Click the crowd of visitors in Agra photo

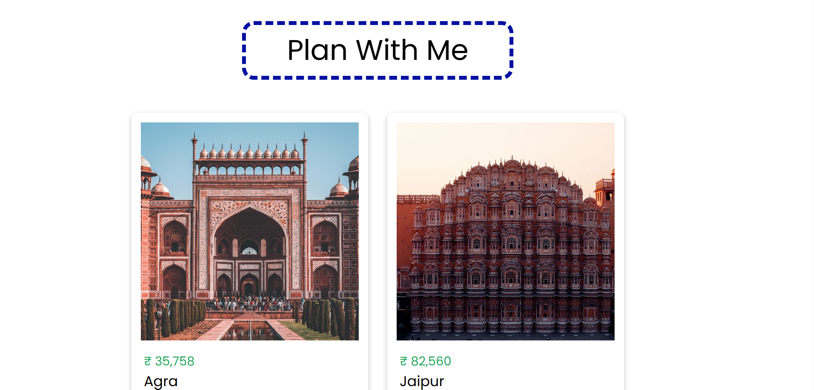[249, 303]
